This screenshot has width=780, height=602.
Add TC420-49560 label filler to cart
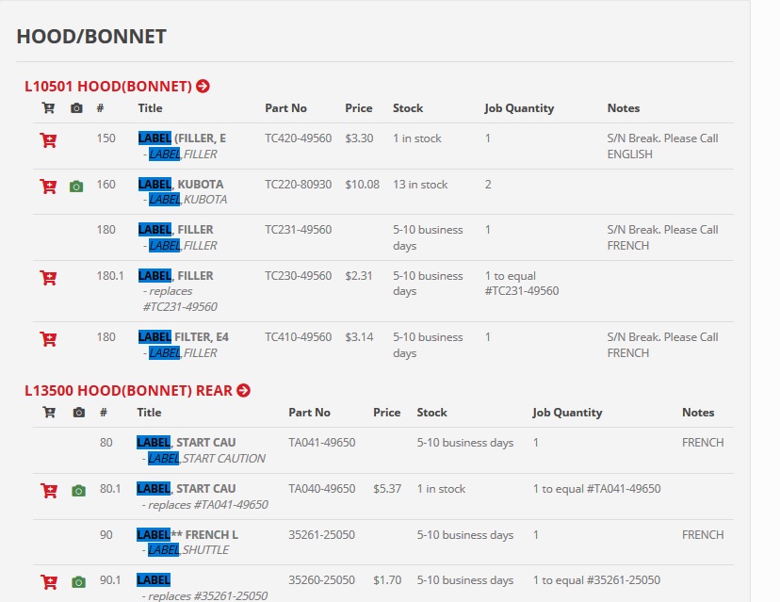48,140
